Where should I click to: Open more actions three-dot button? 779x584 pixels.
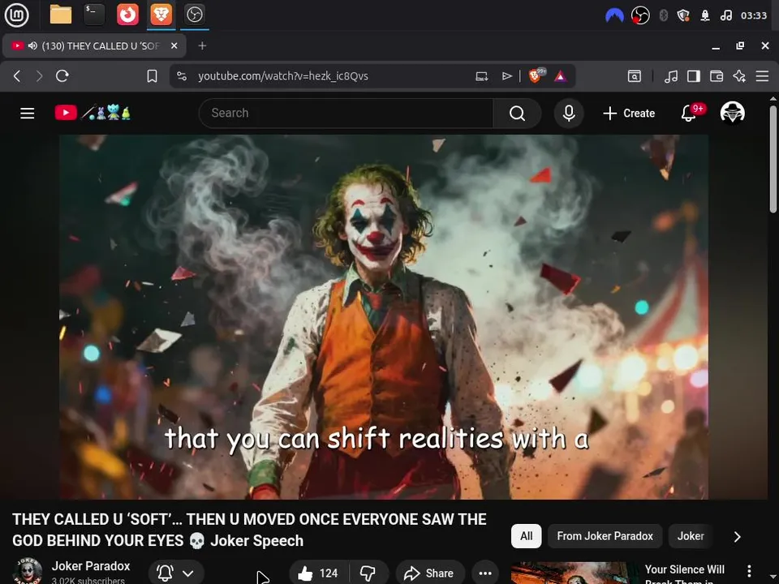click(x=485, y=573)
